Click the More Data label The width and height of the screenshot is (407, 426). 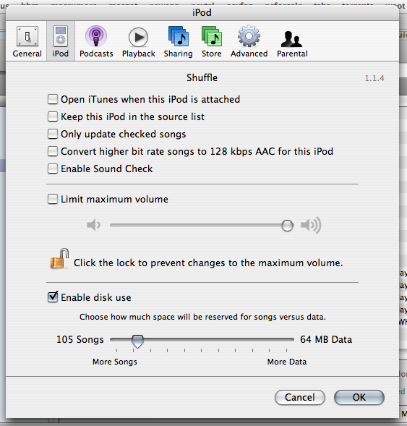click(287, 362)
